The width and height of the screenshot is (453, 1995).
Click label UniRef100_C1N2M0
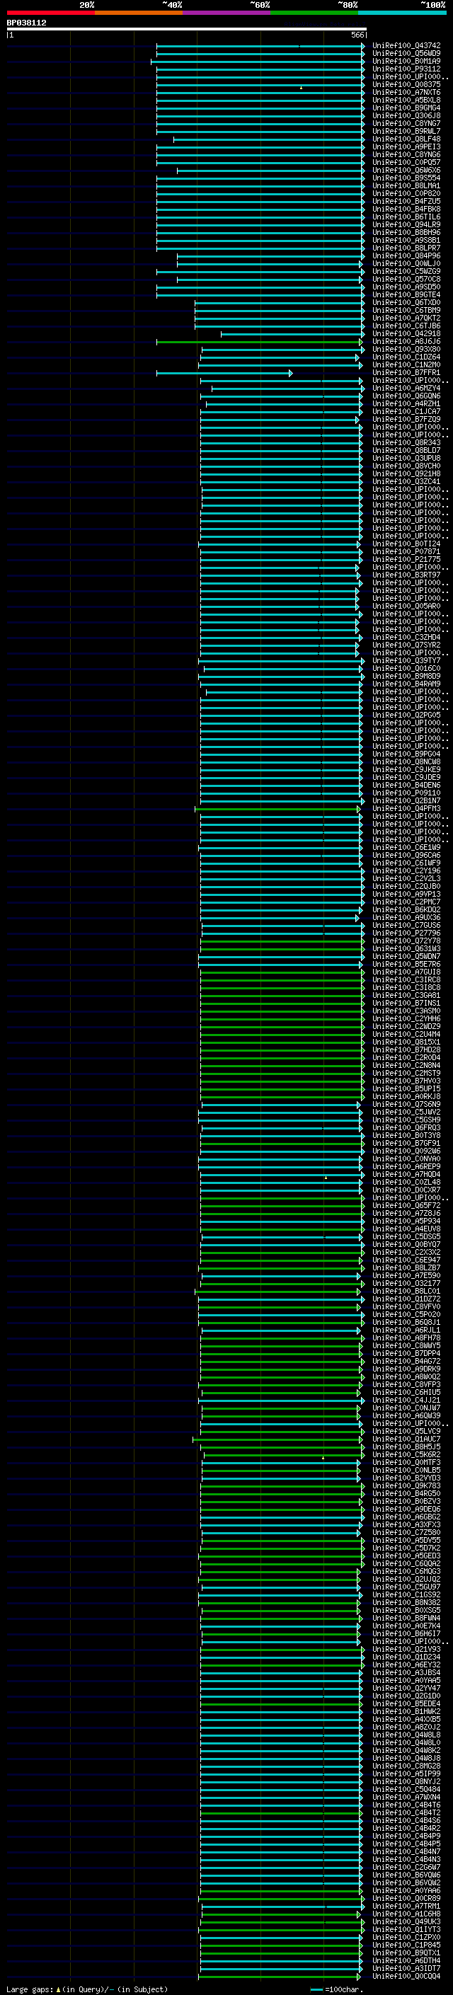point(406,364)
